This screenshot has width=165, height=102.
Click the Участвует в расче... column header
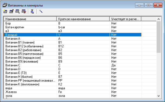[x=125, y=19]
